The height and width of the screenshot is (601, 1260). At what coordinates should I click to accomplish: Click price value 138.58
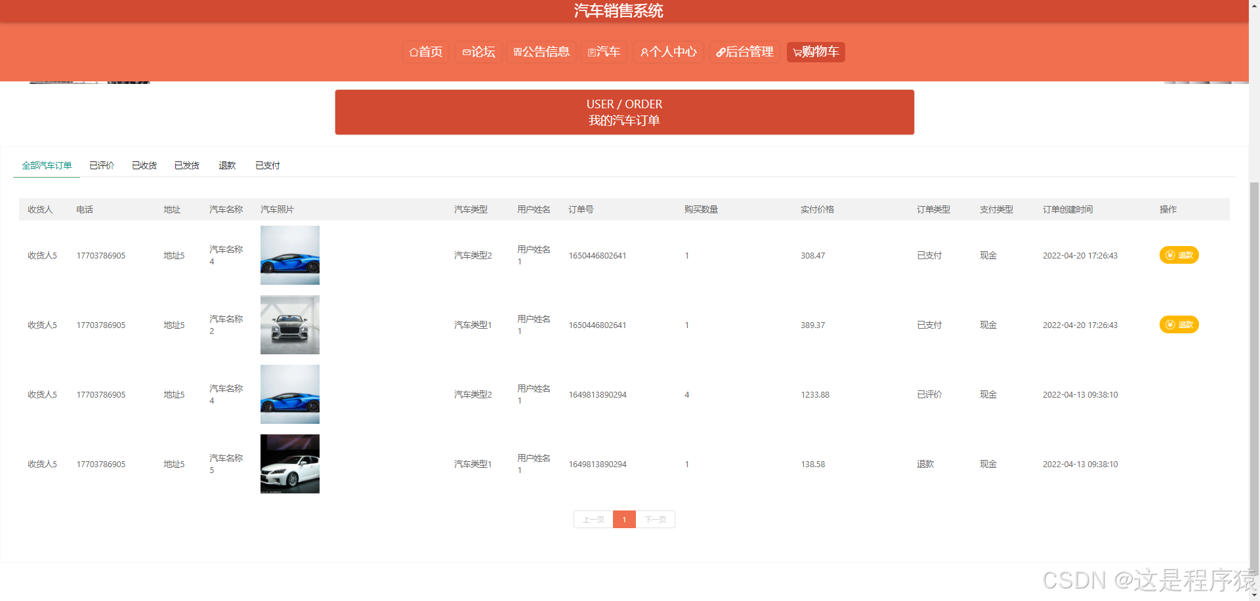tap(813, 464)
